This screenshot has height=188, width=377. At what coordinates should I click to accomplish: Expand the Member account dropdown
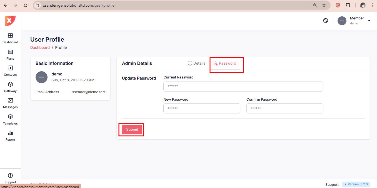369,21
